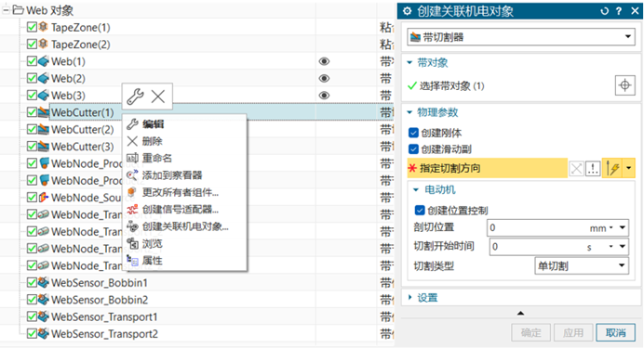Collapse the 带对象 section
The height and width of the screenshot is (348, 644).
pos(409,63)
